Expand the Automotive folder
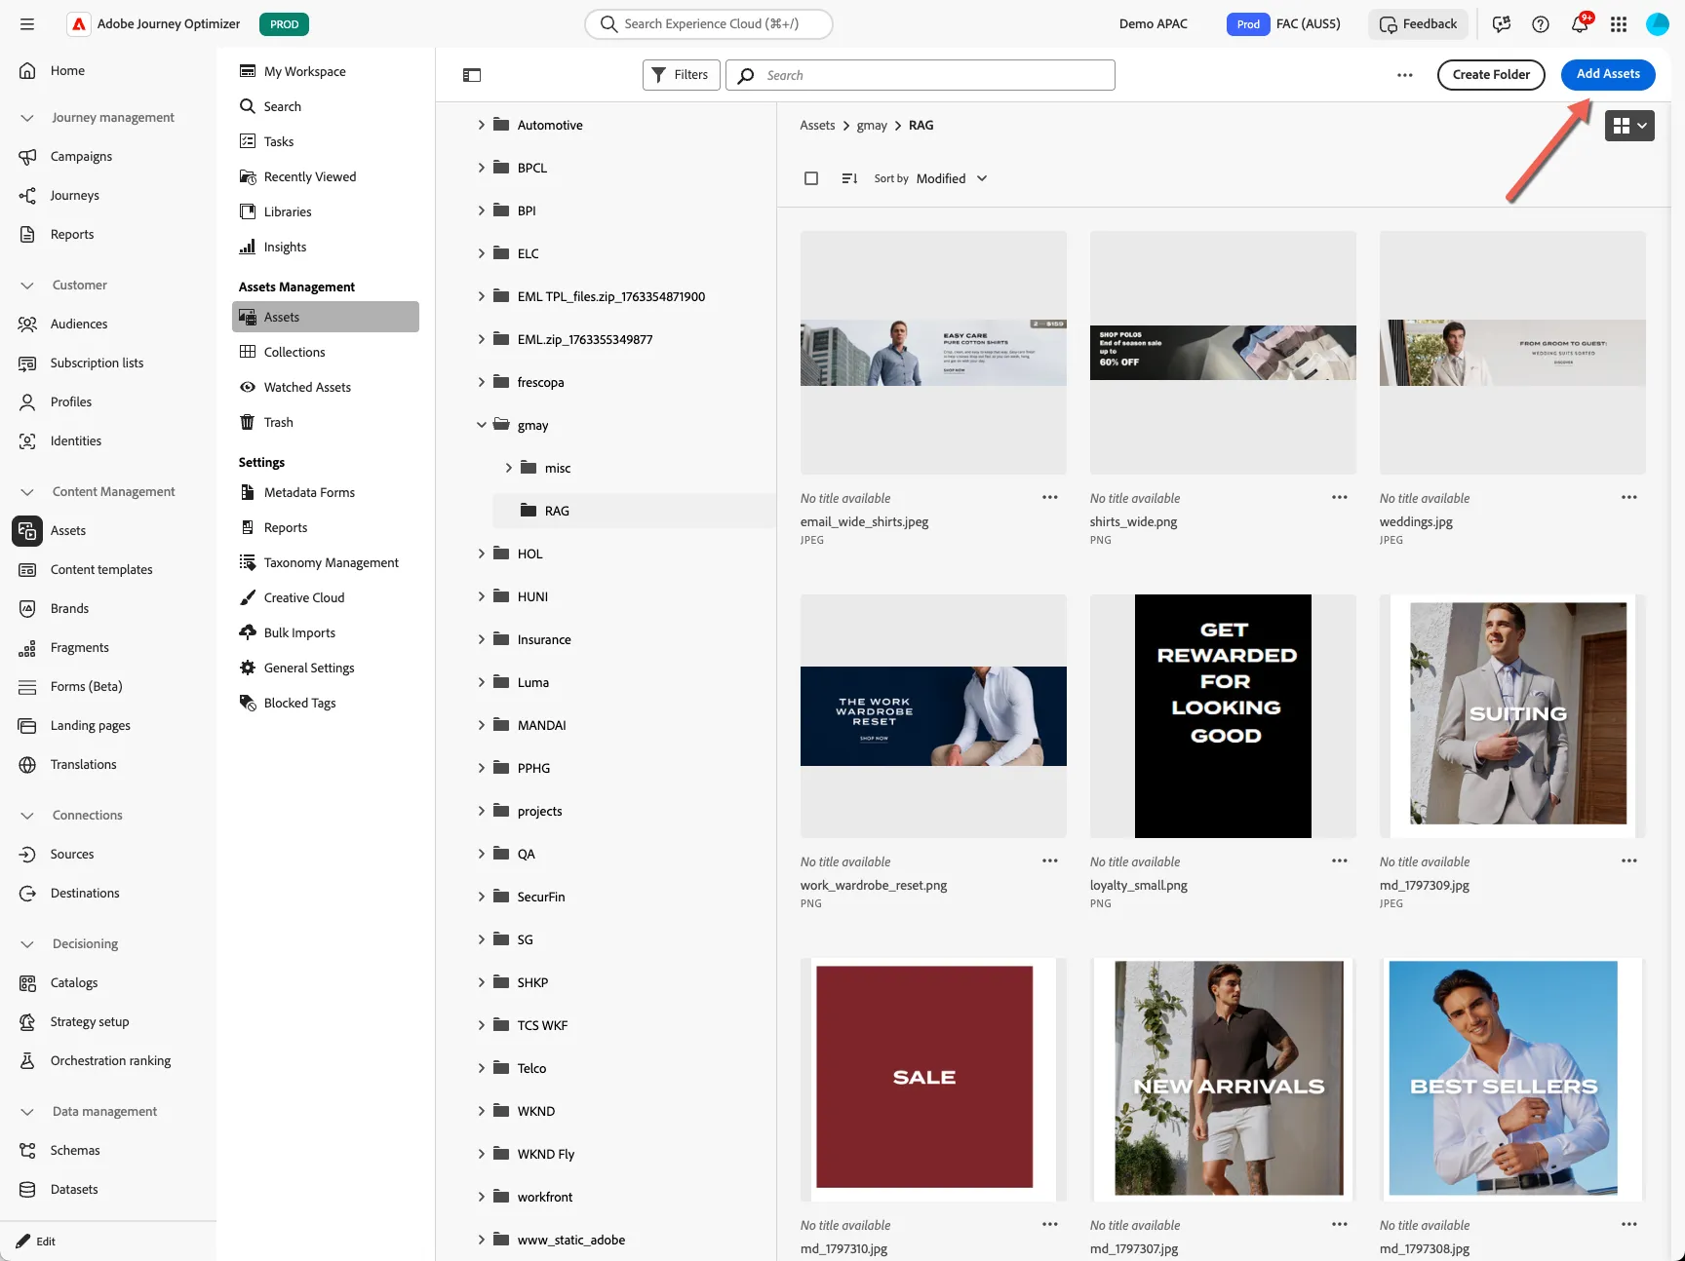Viewport: 1685px width, 1261px height. tap(481, 125)
